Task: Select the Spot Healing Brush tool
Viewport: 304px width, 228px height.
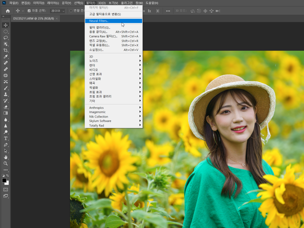Action: click(x=6, y=63)
